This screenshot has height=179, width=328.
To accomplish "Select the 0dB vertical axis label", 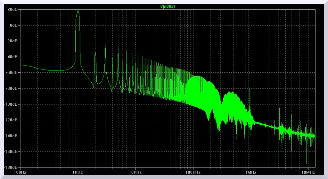I will [13, 25].
